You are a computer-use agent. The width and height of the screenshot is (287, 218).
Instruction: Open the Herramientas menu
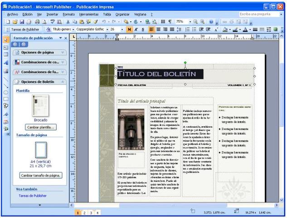point(88,14)
